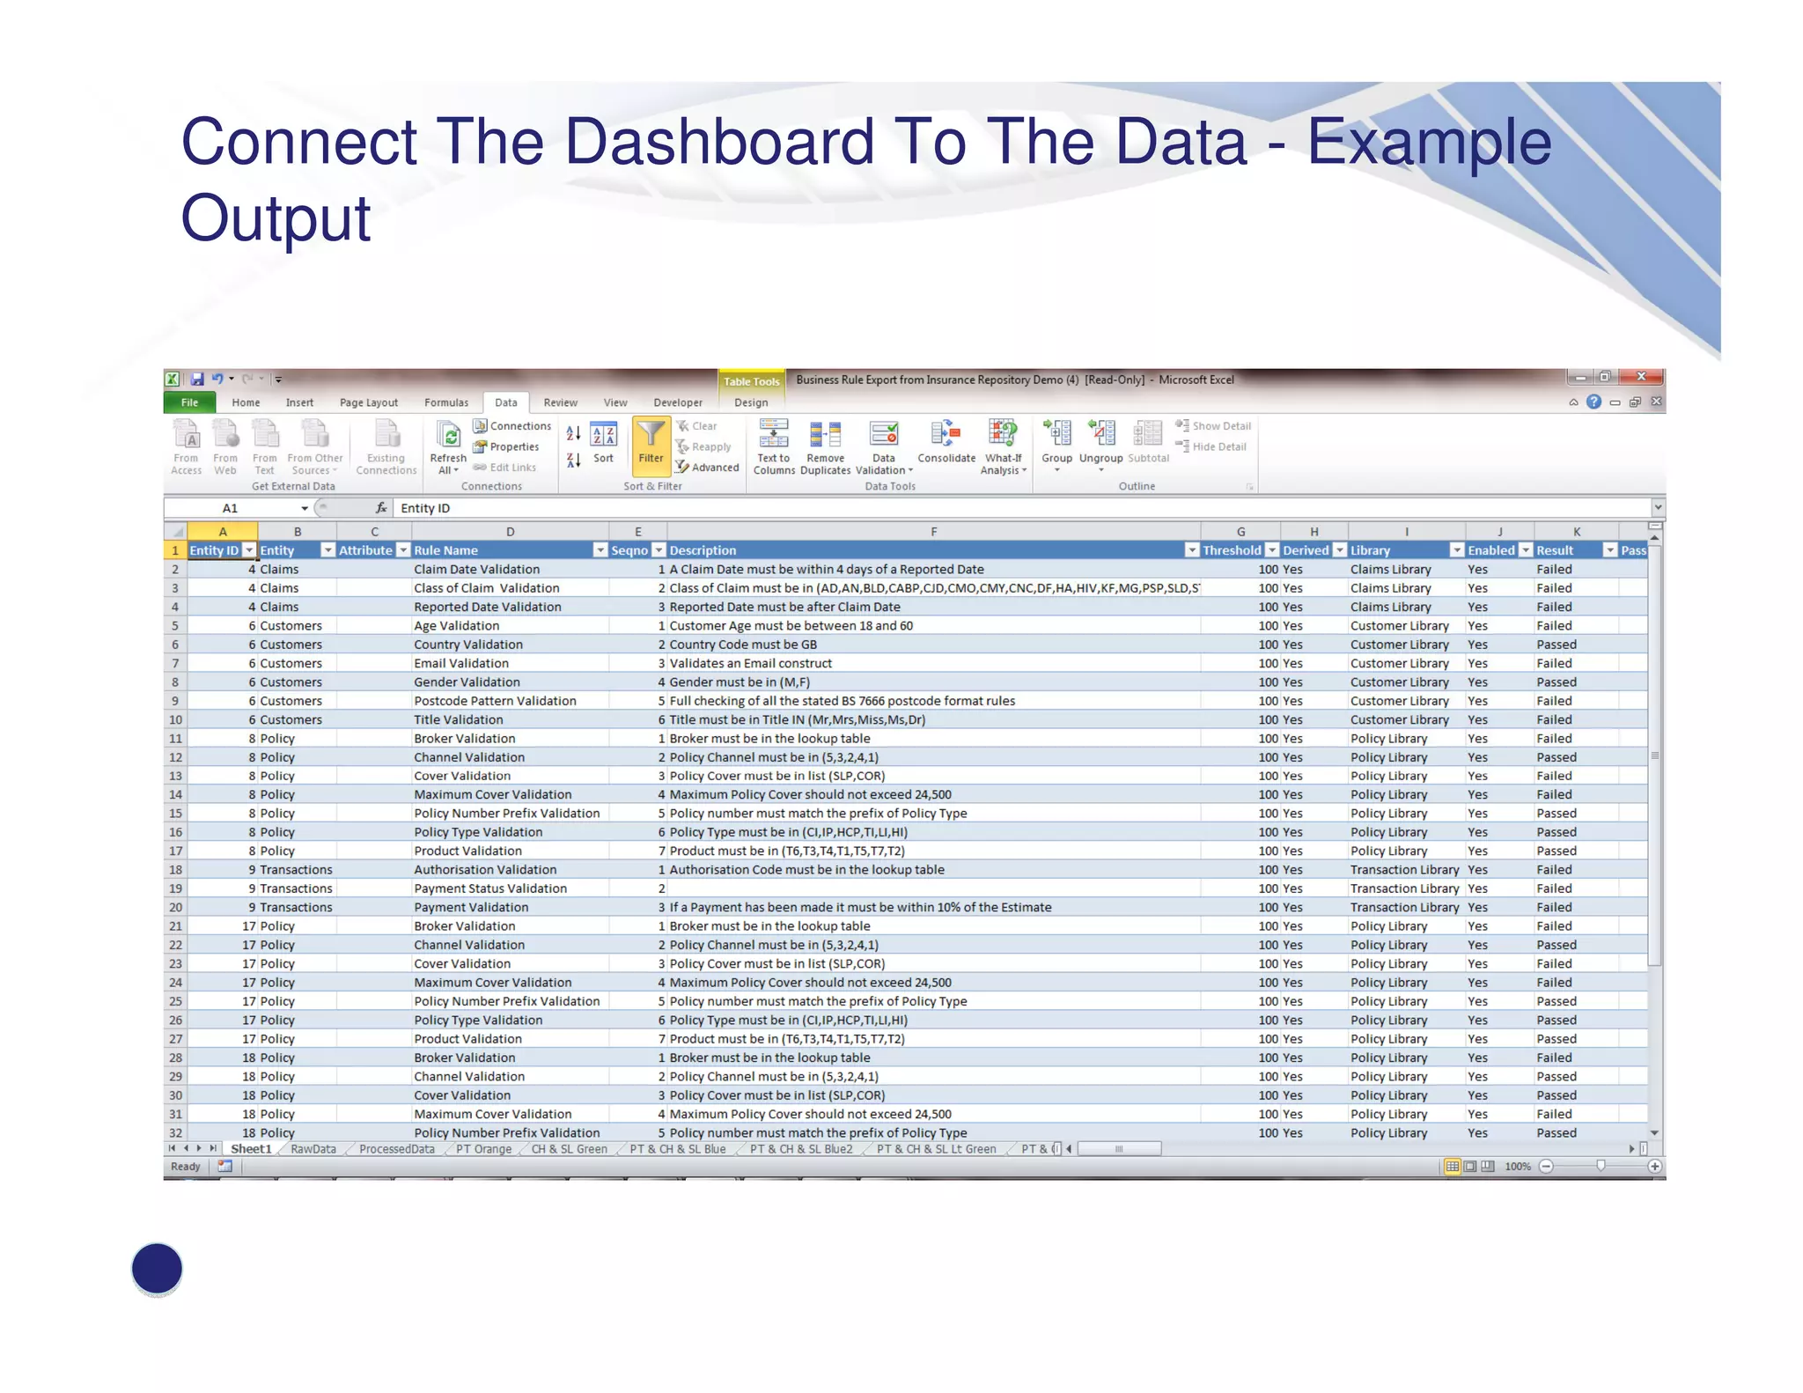Click the Page Layout view status icon

[x=1470, y=1167]
